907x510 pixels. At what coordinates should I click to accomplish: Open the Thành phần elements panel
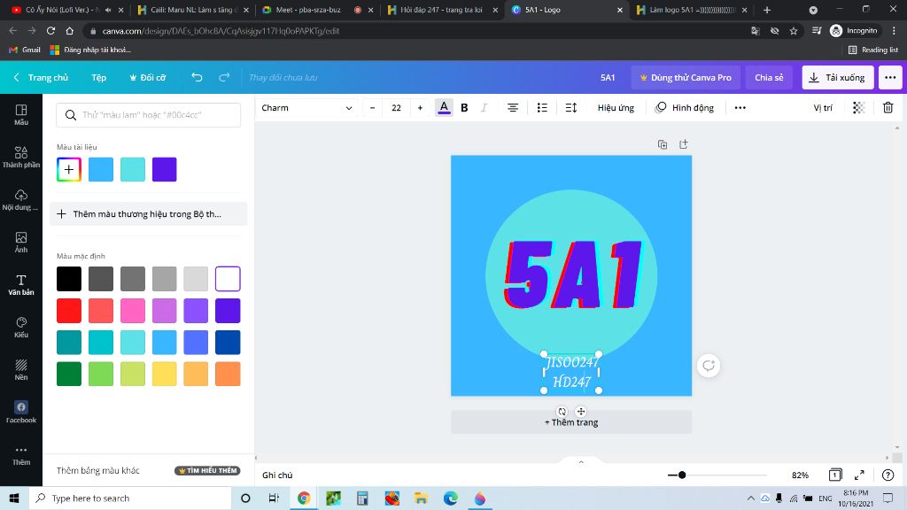pos(21,157)
